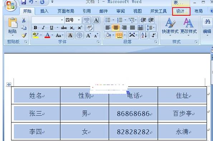Screen dimensions: 213x141
Task: Redo the last action
Action: click(x=42, y=2)
